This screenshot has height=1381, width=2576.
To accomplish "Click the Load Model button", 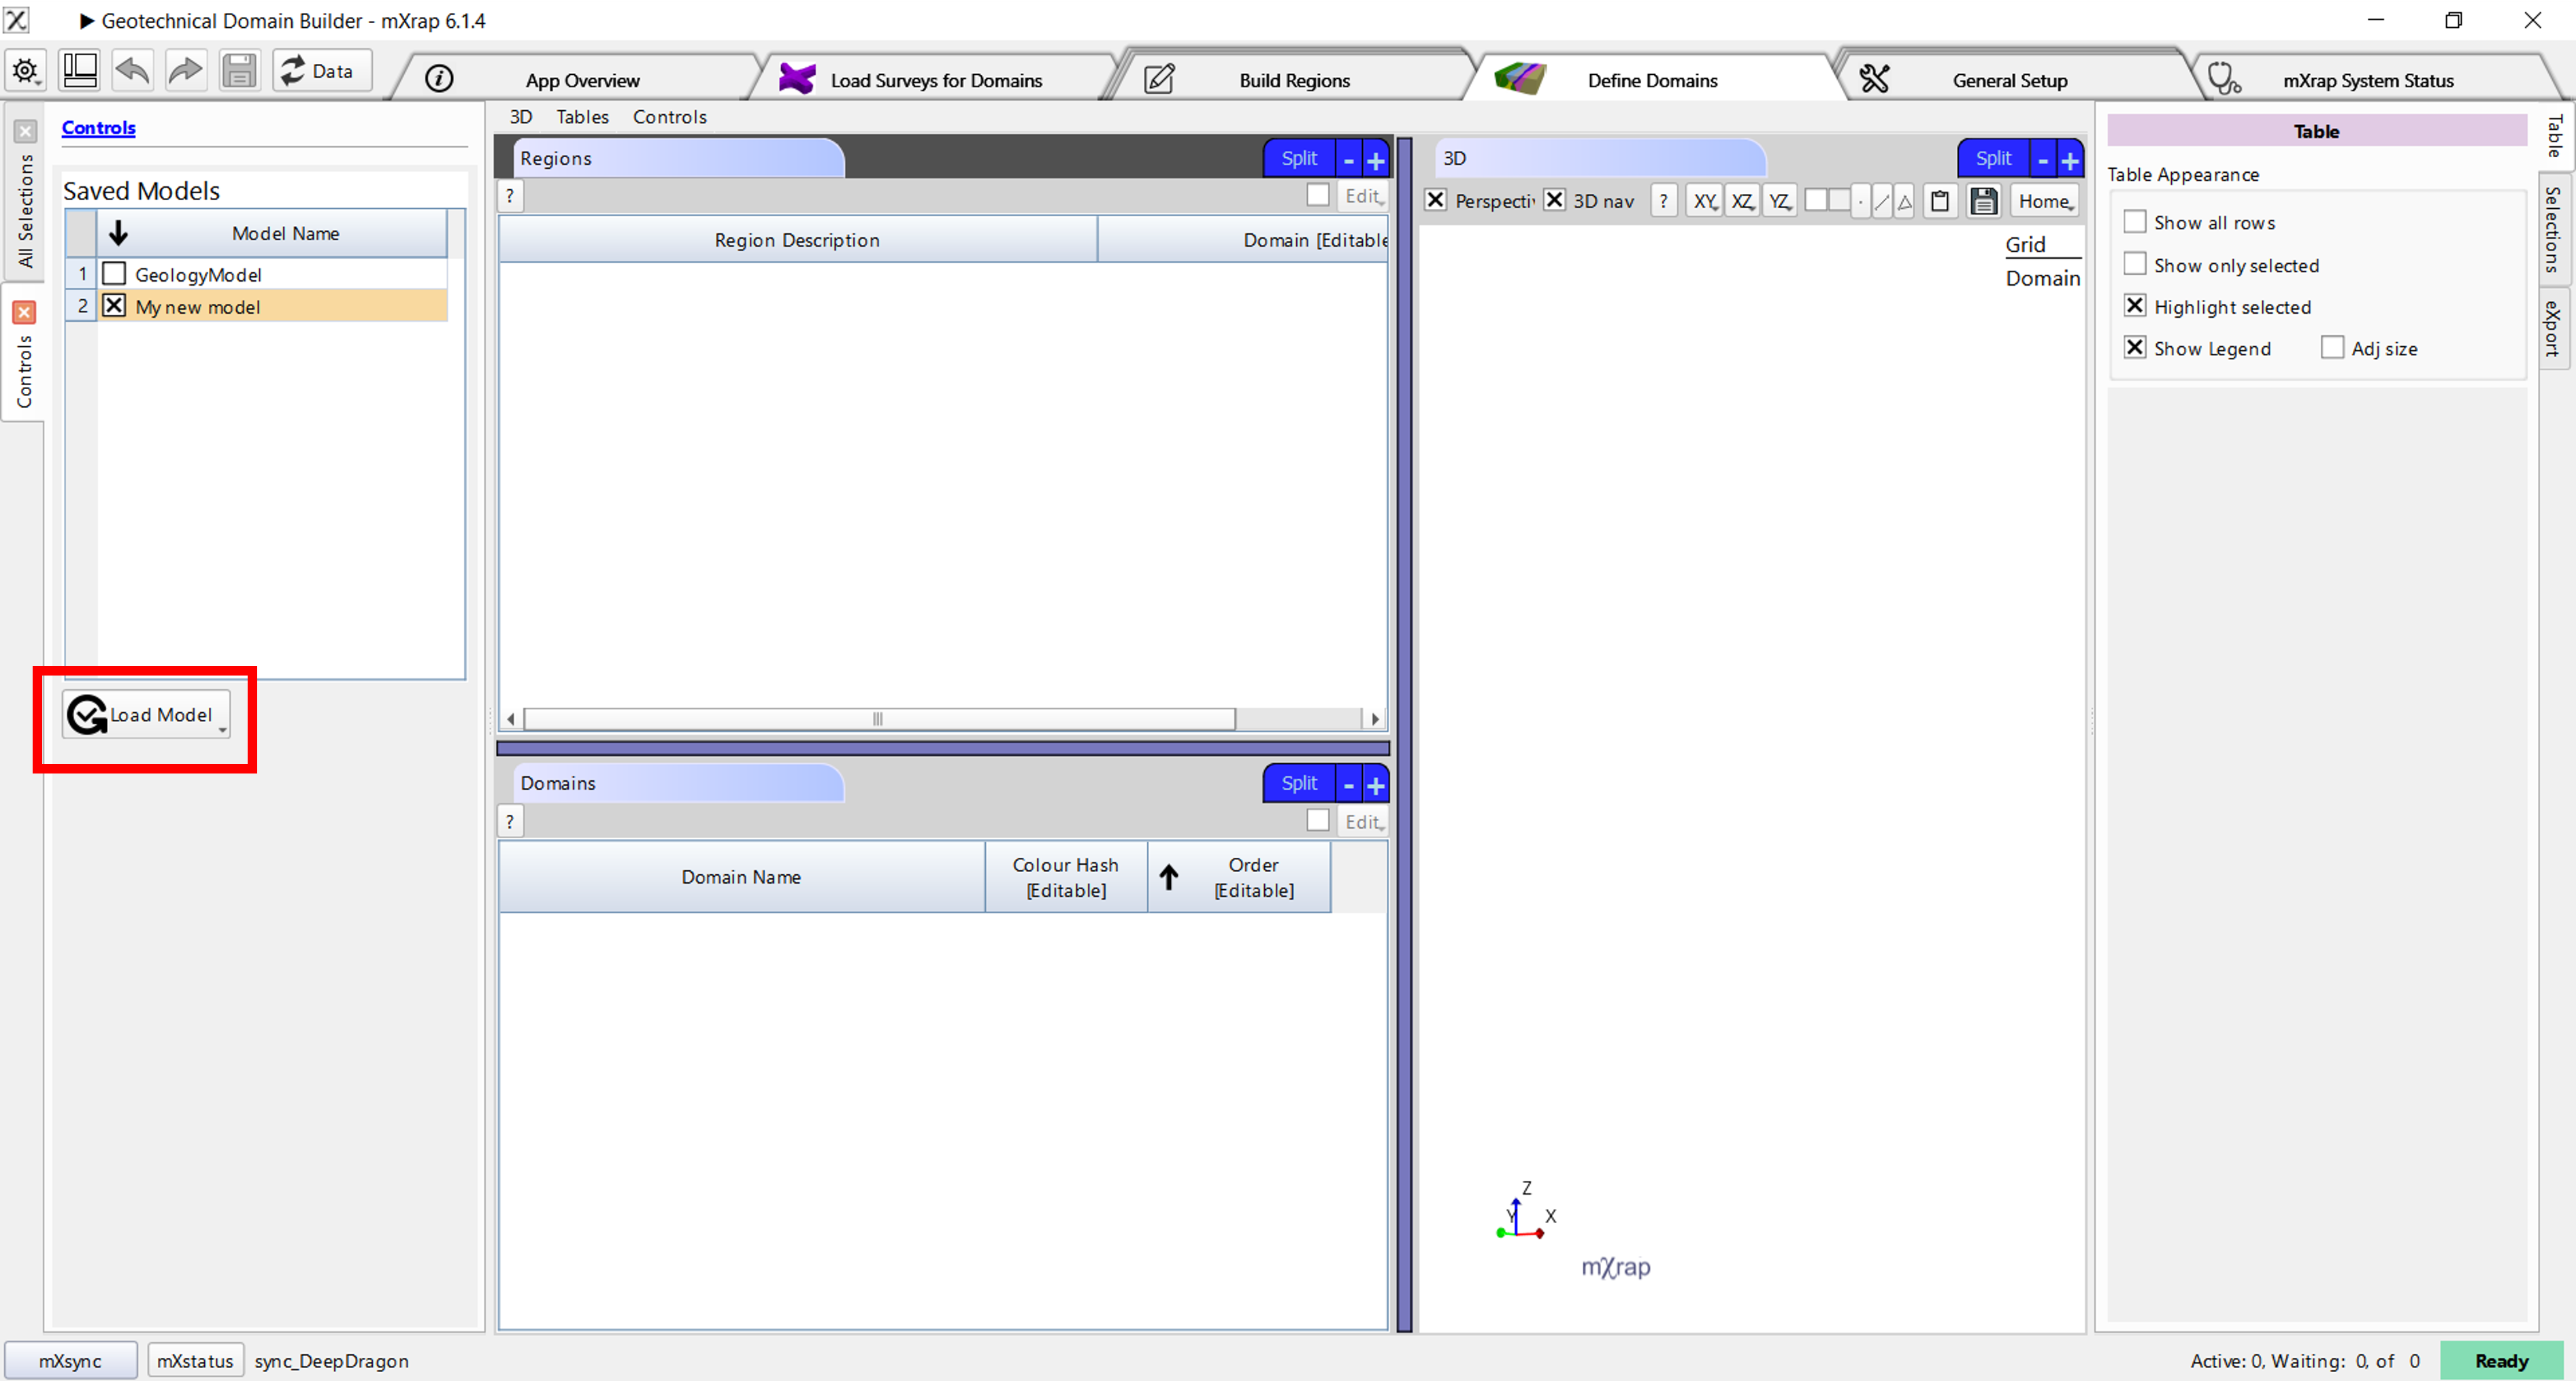I will (146, 715).
